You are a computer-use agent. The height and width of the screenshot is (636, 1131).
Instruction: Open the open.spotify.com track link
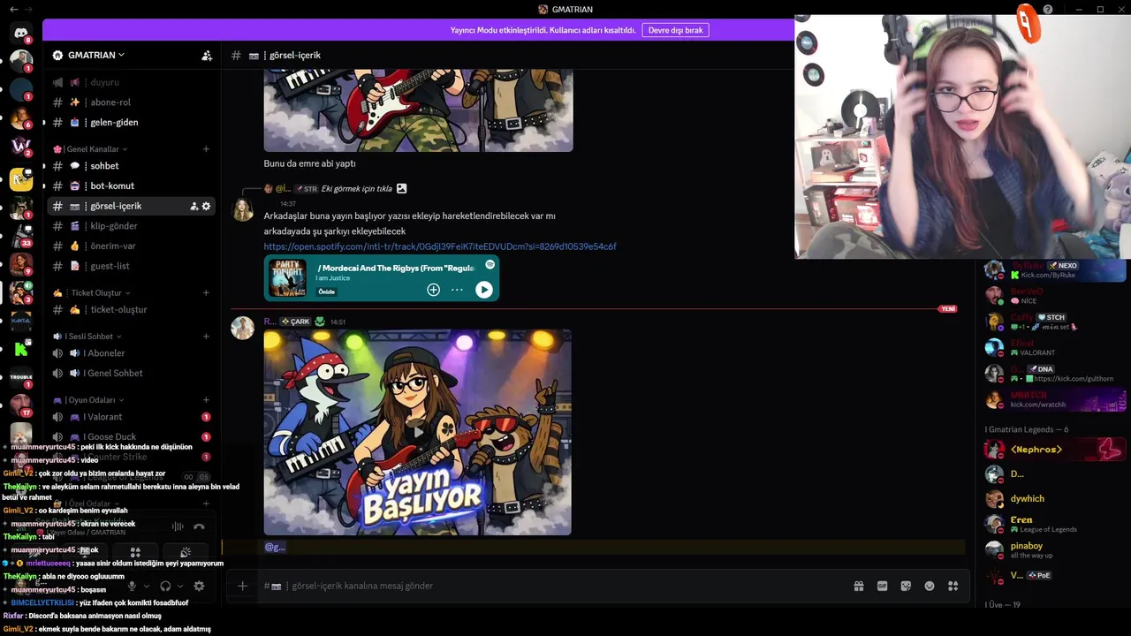440,246
